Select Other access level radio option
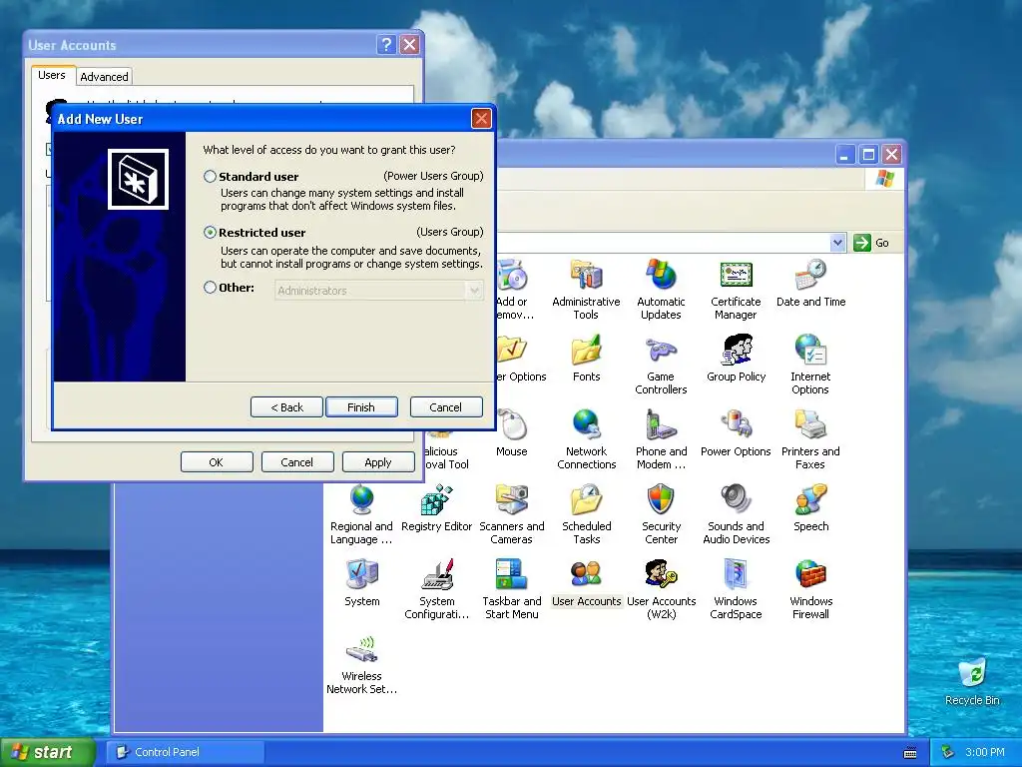Viewport: 1022px width, 767px height. (210, 287)
